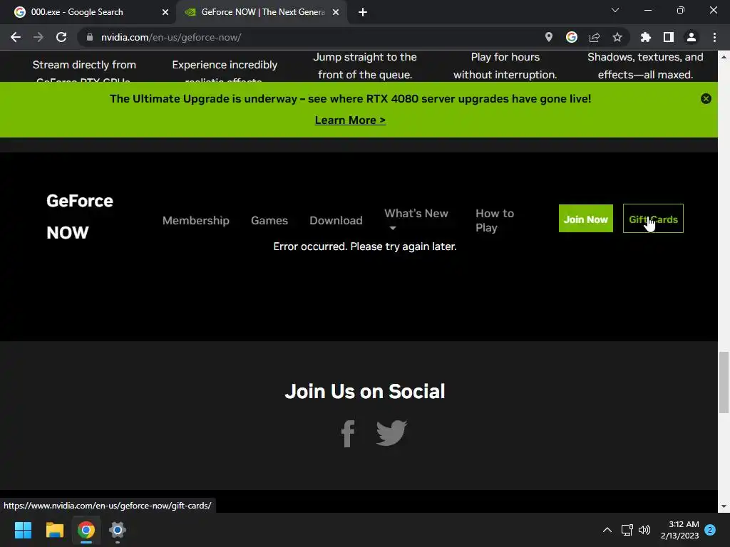
Task: Open the Membership menu item
Action: 195,221
